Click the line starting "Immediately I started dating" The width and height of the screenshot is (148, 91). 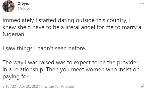pyautogui.click(x=66, y=20)
